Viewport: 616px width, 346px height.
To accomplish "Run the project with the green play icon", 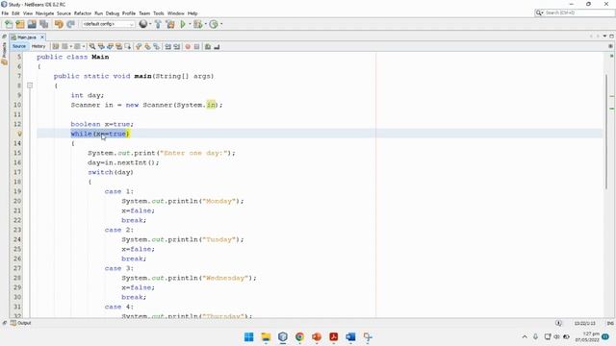I will (x=183, y=24).
